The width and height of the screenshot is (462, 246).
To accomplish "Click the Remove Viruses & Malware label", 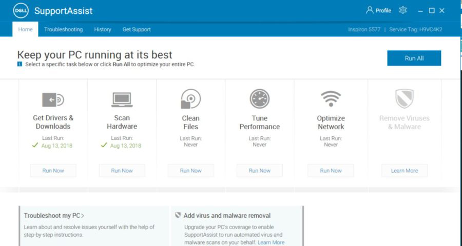I will click(x=405, y=122).
